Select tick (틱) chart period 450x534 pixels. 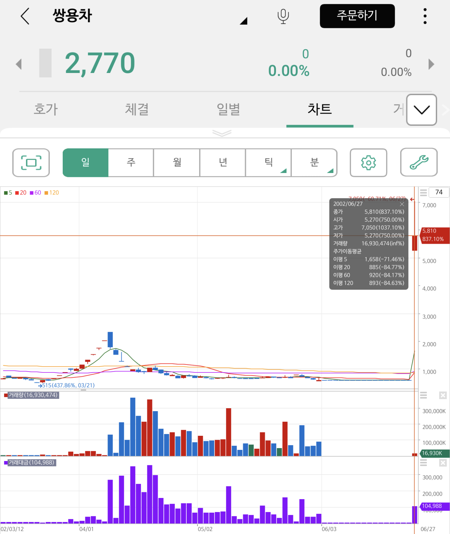point(268,162)
